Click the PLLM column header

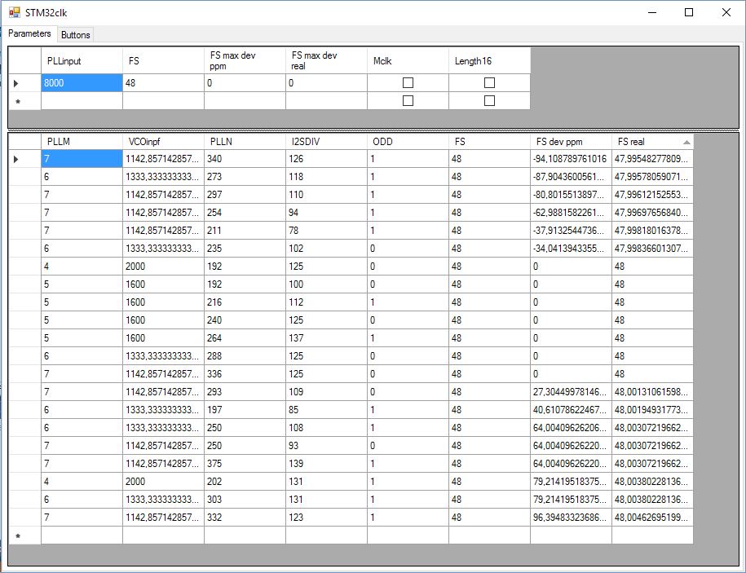click(82, 142)
